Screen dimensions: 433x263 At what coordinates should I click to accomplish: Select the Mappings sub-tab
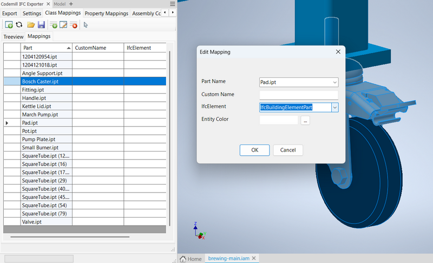point(39,36)
